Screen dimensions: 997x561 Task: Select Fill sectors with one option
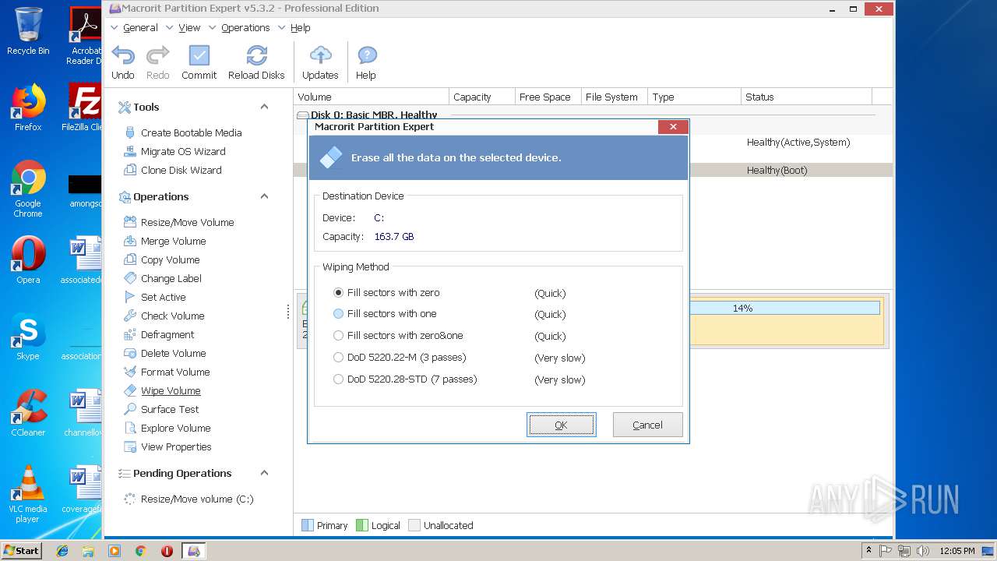(x=385, y=314)
